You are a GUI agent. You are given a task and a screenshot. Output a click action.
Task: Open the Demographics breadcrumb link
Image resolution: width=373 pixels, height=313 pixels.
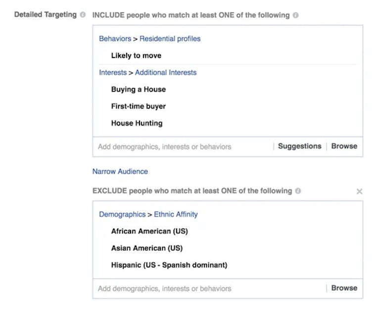[122, 214]
